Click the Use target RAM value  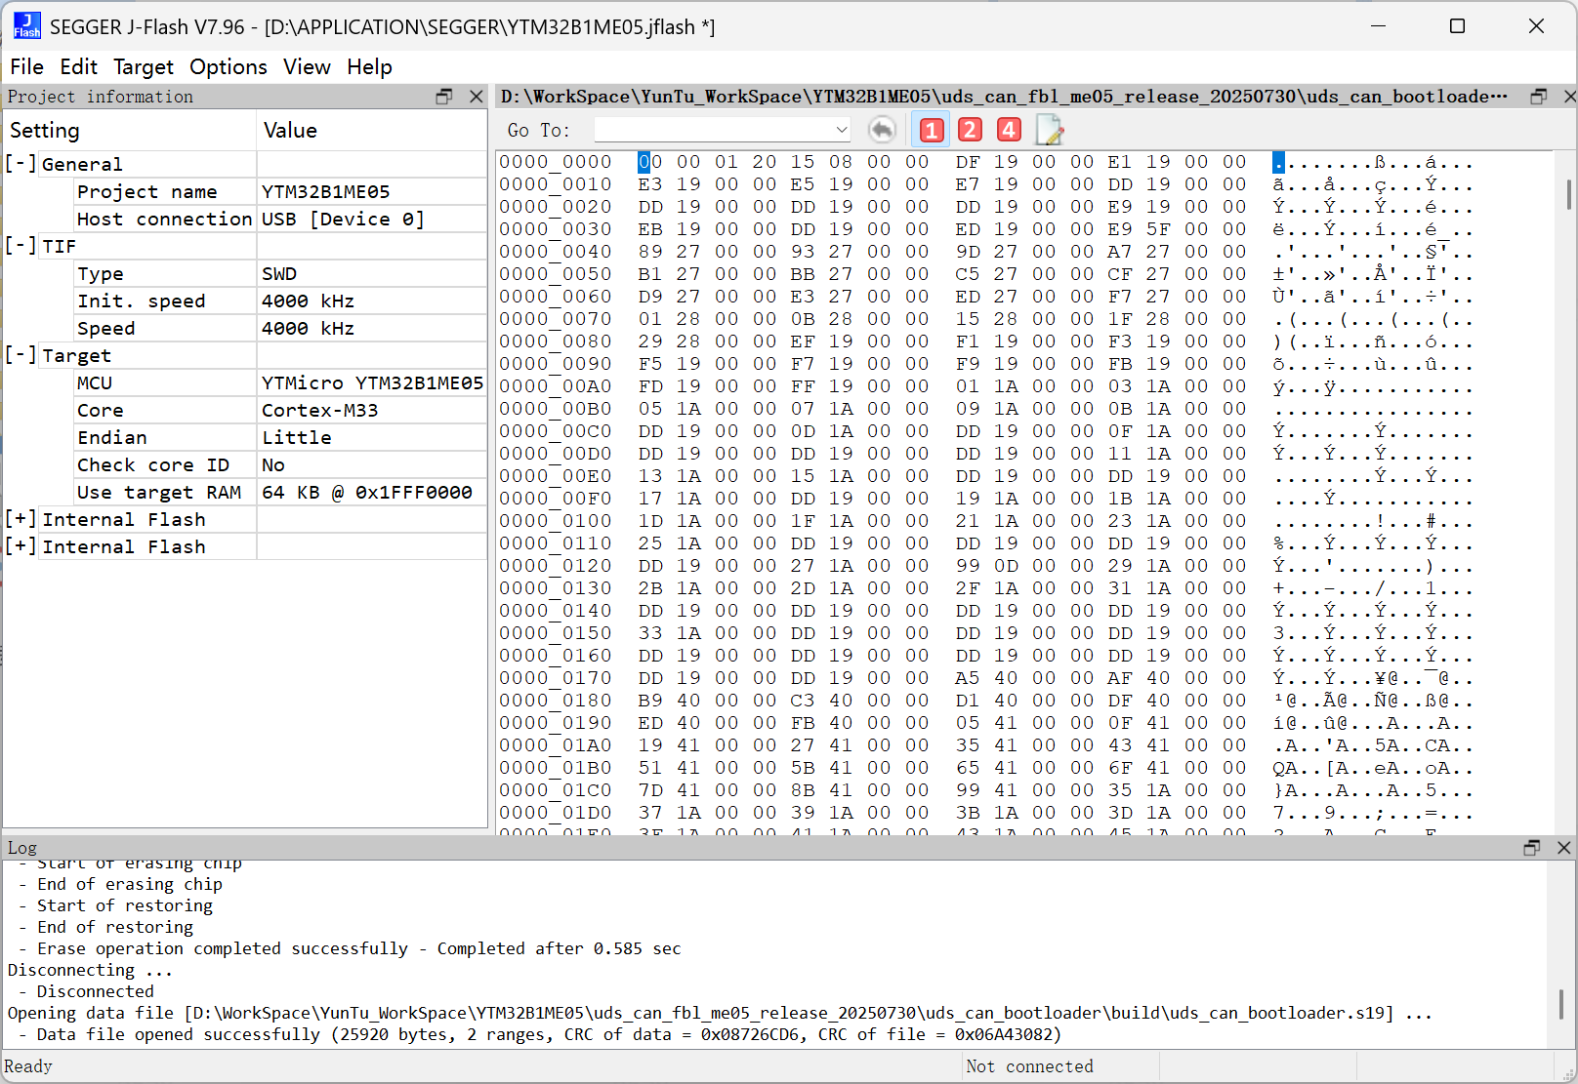(x=366, y=492)
